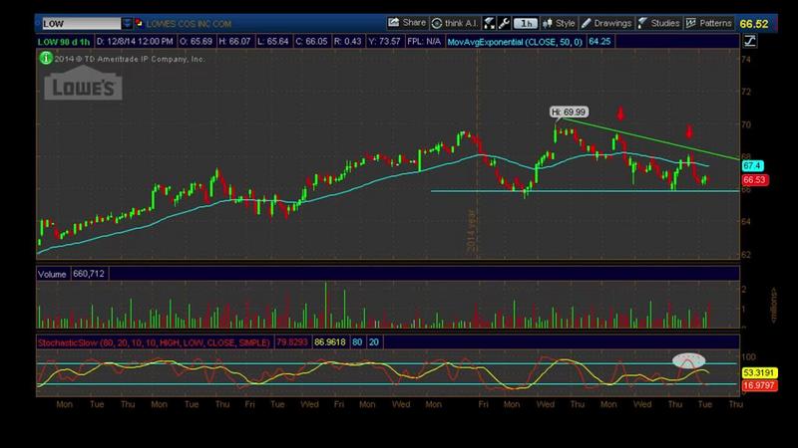Click the green info icon on chart

tap(46, 59)
